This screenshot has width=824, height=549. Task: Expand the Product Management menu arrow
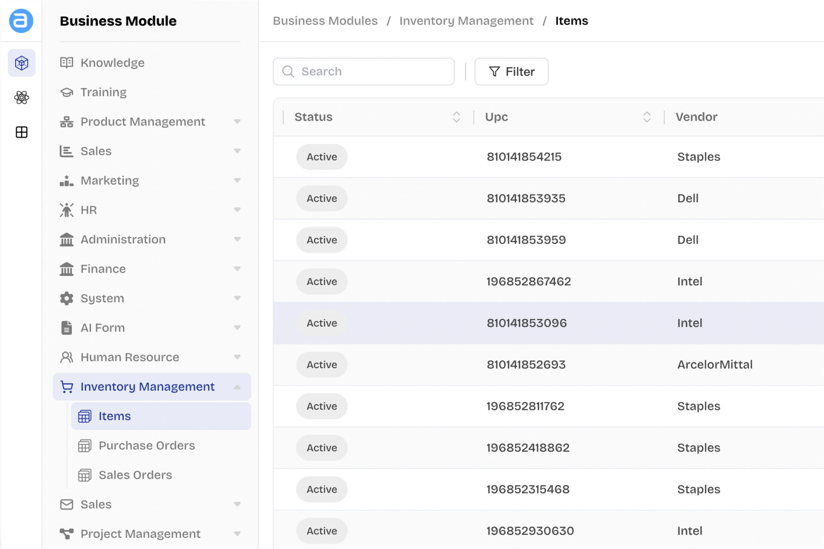[237, 122]
